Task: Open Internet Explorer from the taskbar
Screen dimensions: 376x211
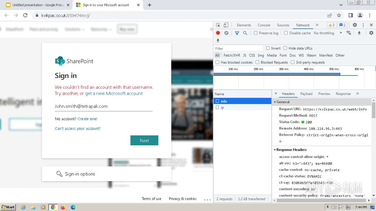Action: 23,207
